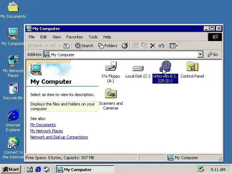The image size is (232, 174).
Task: Click the Move To toolbar icon
Action: [136, 46]
